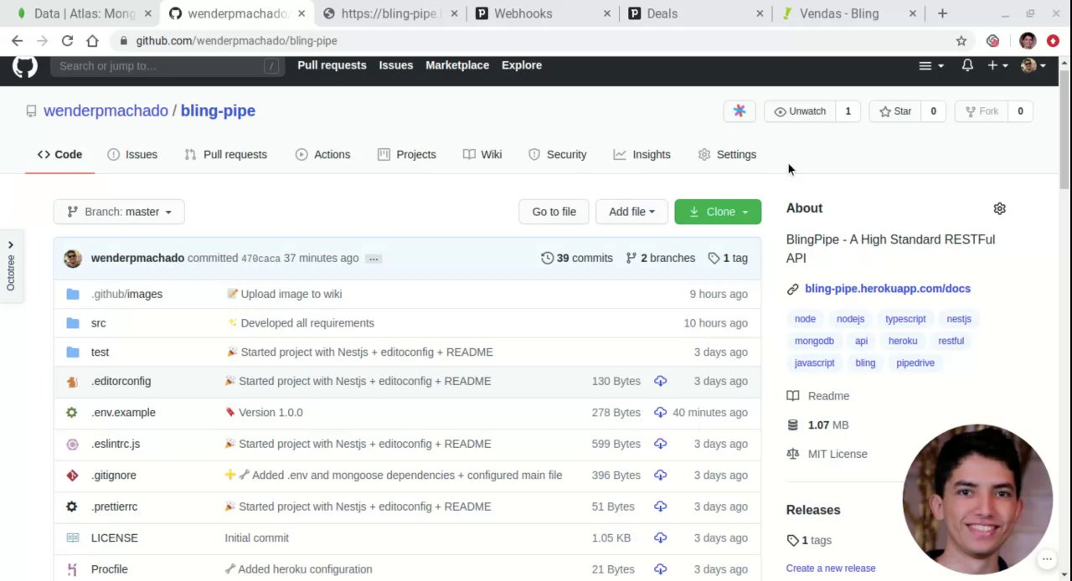Click the typescript topic tag

click(905, 319)
